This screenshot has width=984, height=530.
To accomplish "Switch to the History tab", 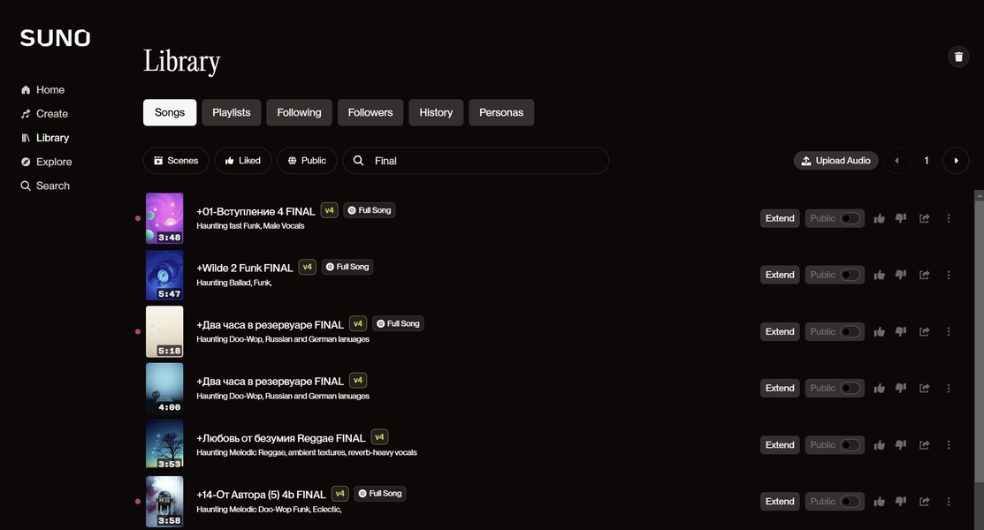I will point(436,112).
